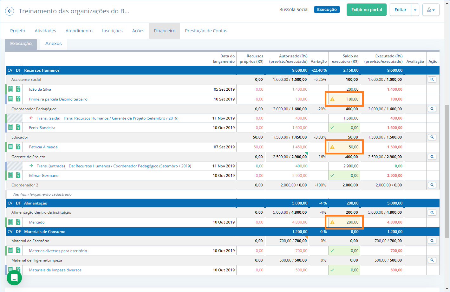The width and height of the screenshot is (450, 292).
Task: Open the Fenix Bandeira entry link
Action: click(42, 128)
